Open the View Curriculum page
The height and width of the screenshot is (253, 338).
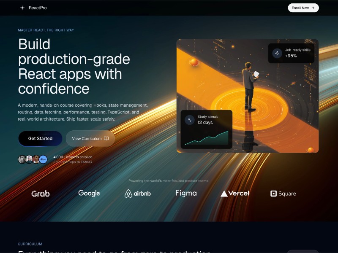click(90, 138)
